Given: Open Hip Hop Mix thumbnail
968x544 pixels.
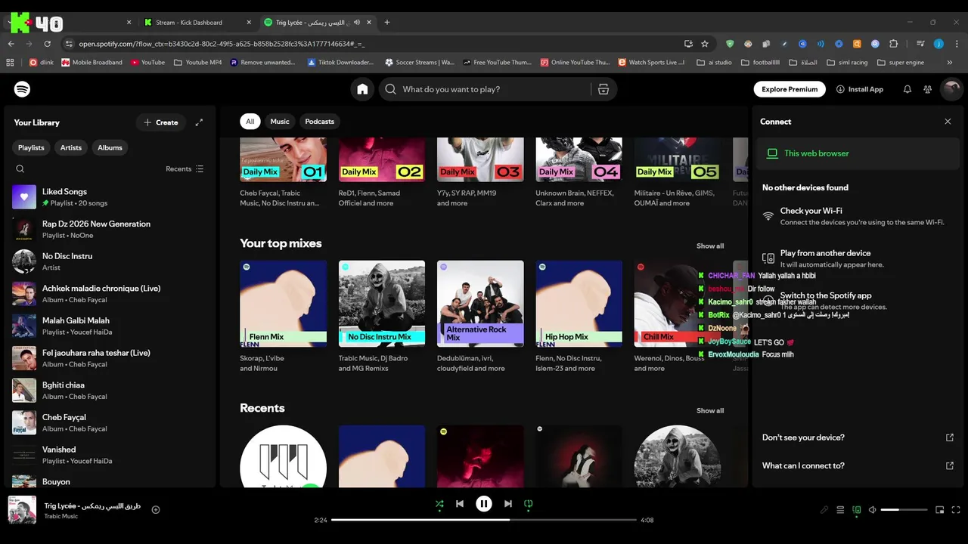Looking at the screenshot, I should [x=579, y=304].
